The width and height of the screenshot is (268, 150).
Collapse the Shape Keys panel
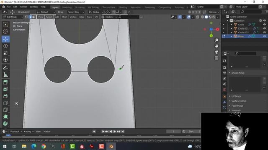(x=229, y=72)
